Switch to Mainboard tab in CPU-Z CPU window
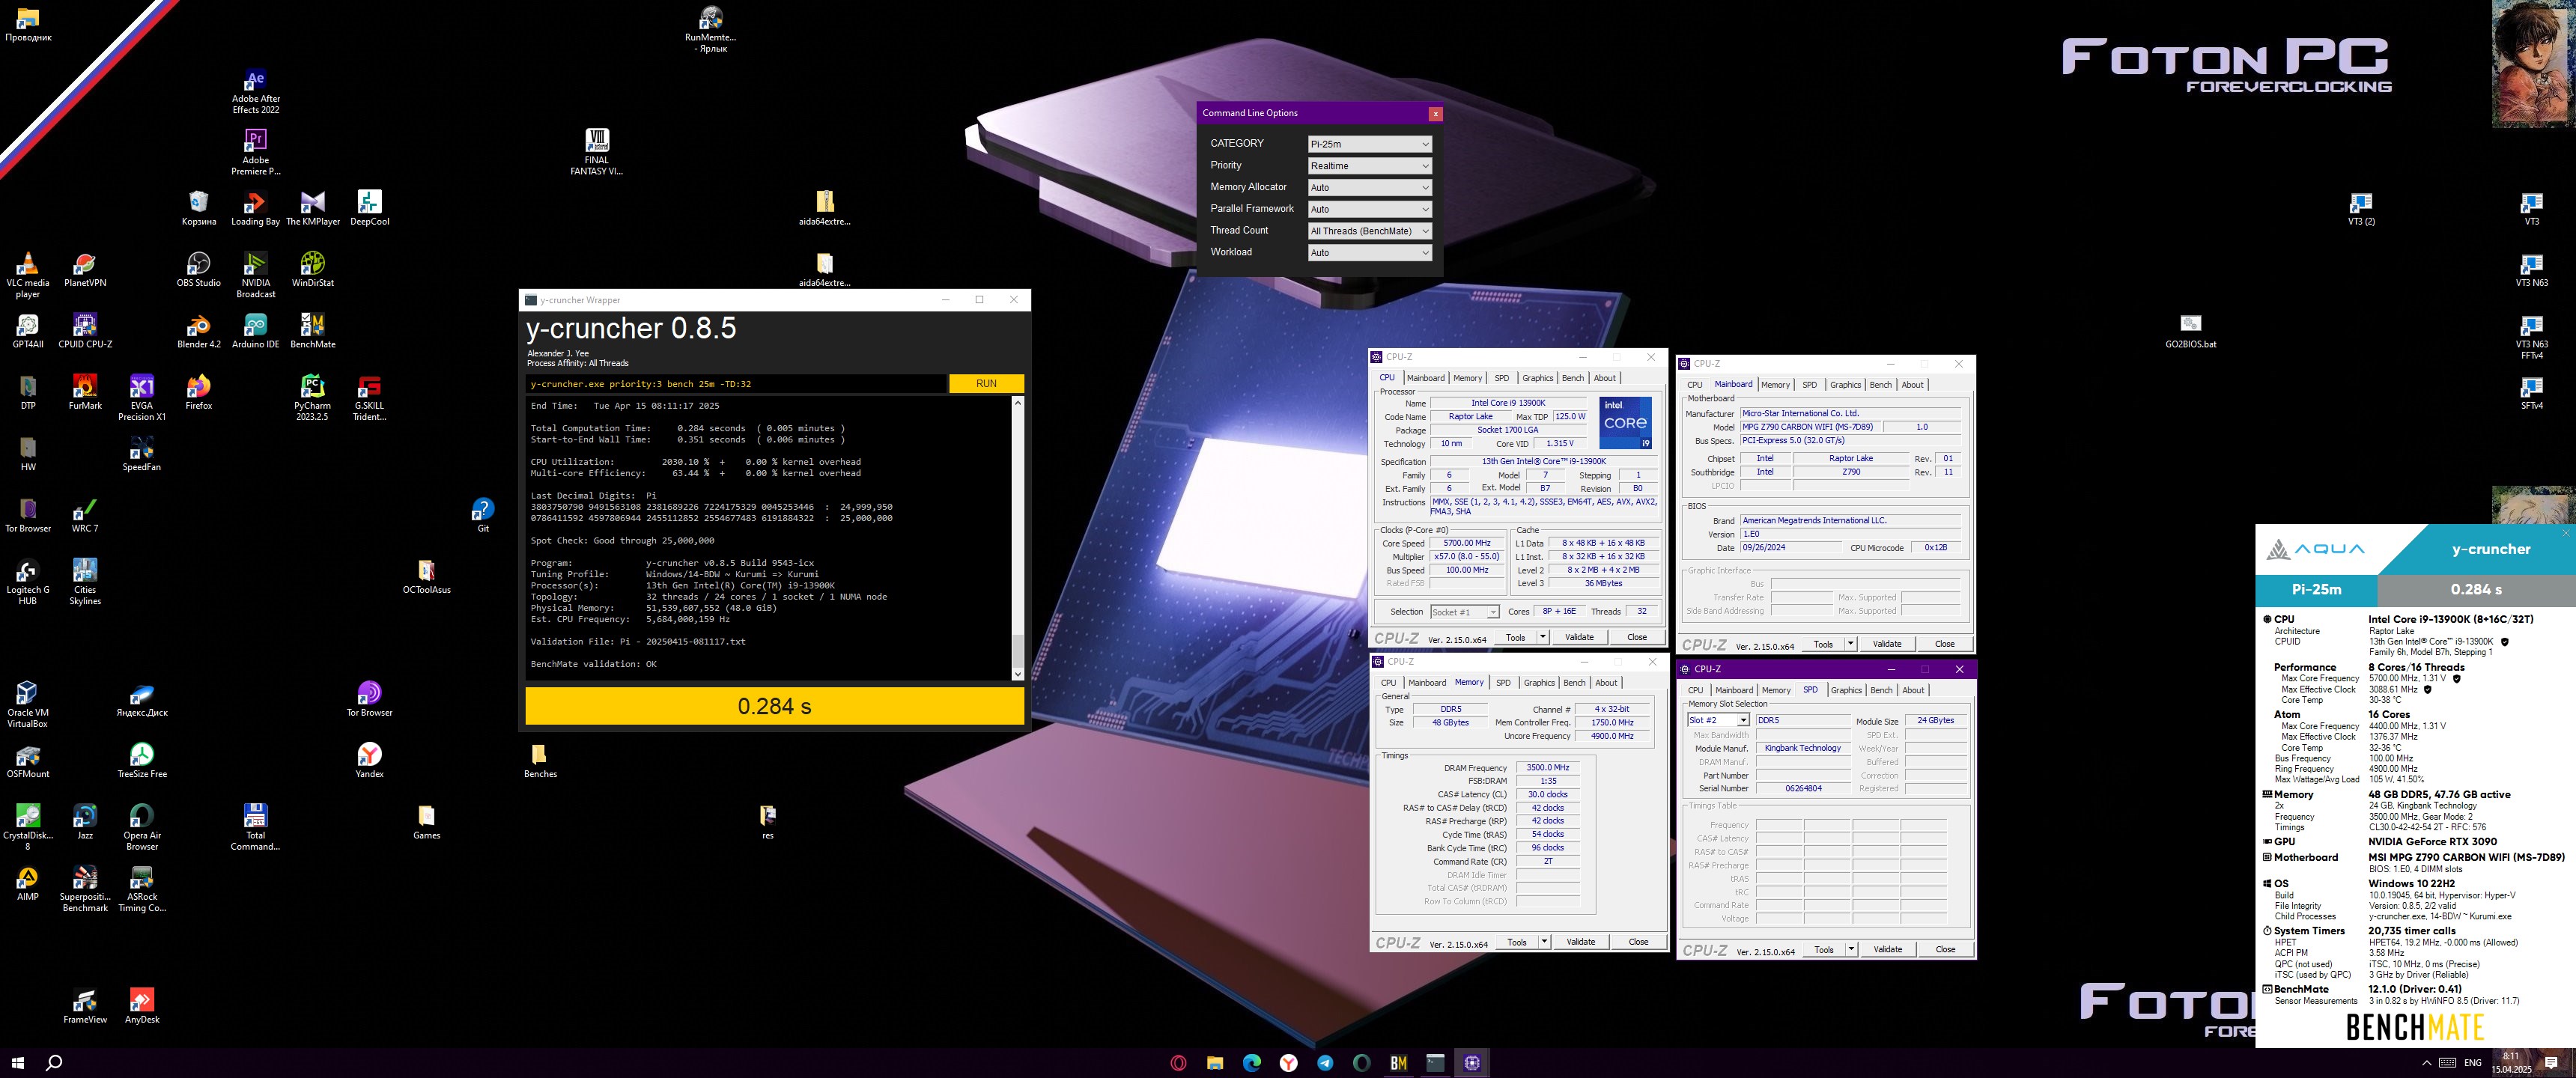The width and height of the screenshot is (2576, 1078). pyautogui.click(x=1425, y=378)
